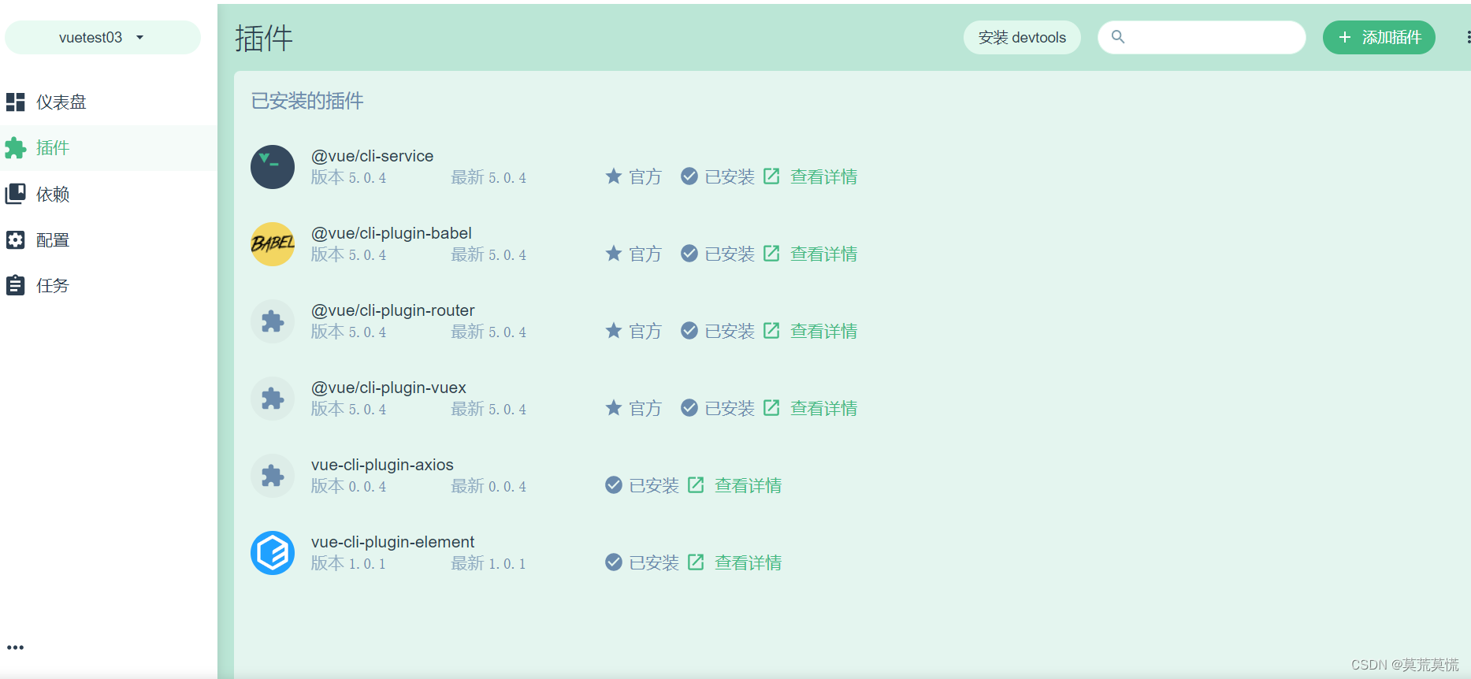
Task: Open the 配置 configuration section
Action: click(108, 239)
